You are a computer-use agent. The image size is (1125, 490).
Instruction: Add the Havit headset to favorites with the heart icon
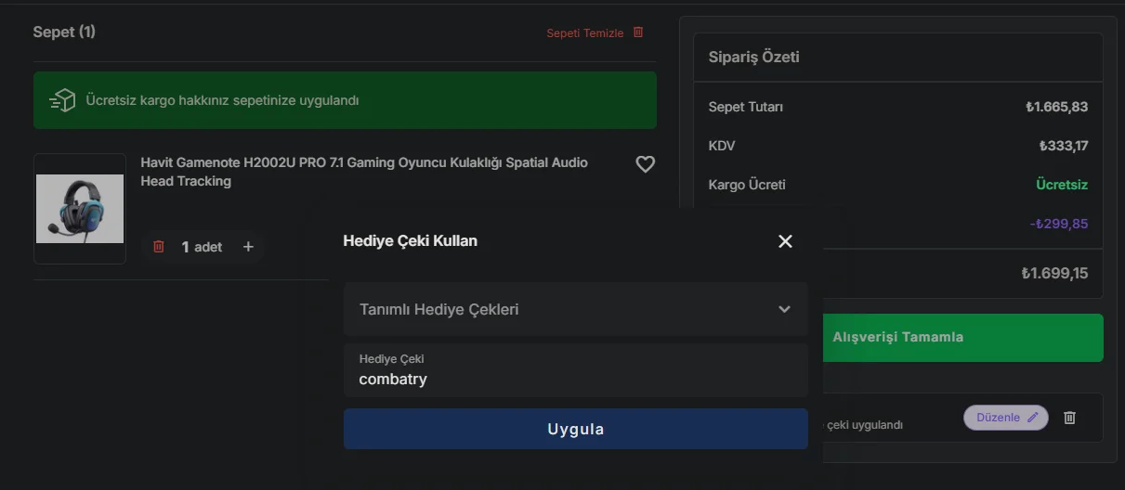[645, 164]
